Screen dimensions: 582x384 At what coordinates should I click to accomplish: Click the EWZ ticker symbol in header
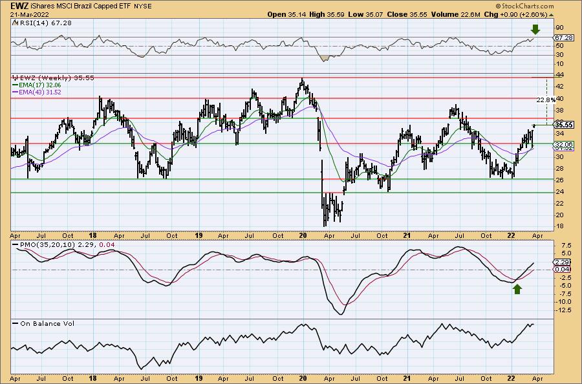(x=19, y=6)
